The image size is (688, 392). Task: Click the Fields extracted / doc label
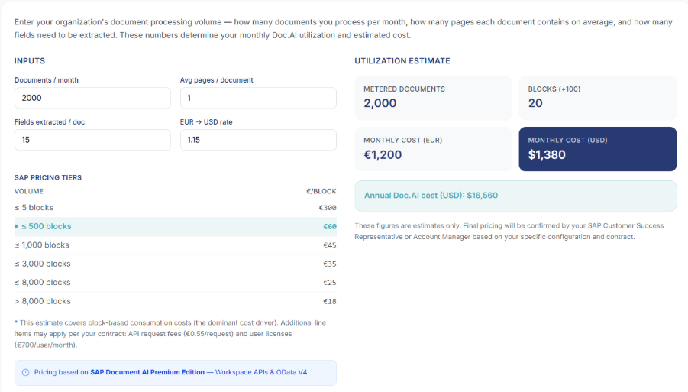click(50, 122)
